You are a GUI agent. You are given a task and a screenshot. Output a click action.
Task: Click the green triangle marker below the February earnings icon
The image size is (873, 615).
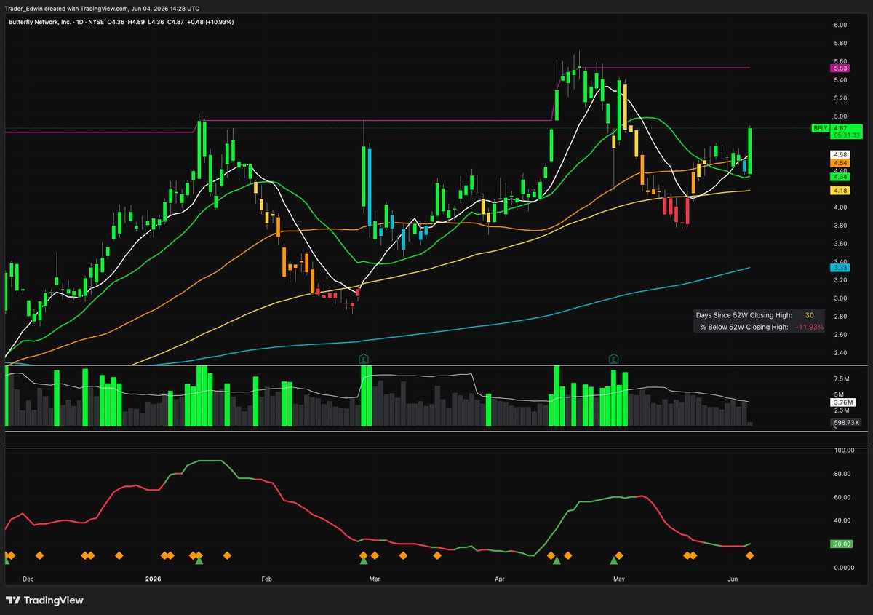[x=364, y=560]
